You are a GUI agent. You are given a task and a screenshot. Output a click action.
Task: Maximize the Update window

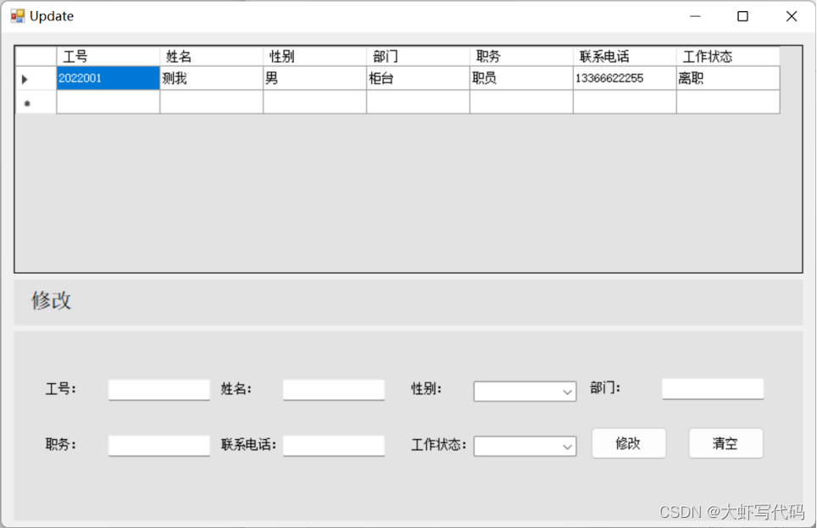tap(743, 16)
